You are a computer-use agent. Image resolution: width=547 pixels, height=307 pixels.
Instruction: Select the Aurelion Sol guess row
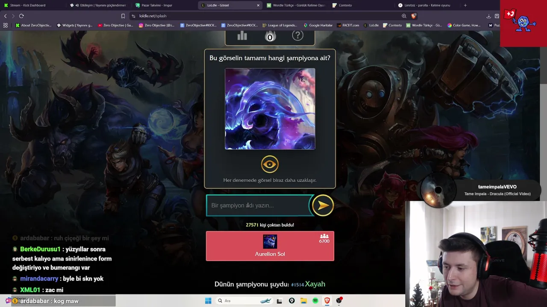click(270, 246)
